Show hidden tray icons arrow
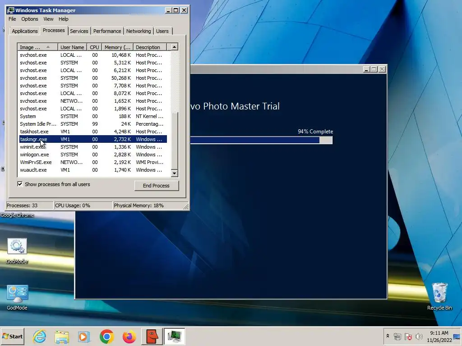This screenshot has height=346, width=462. 388,336
